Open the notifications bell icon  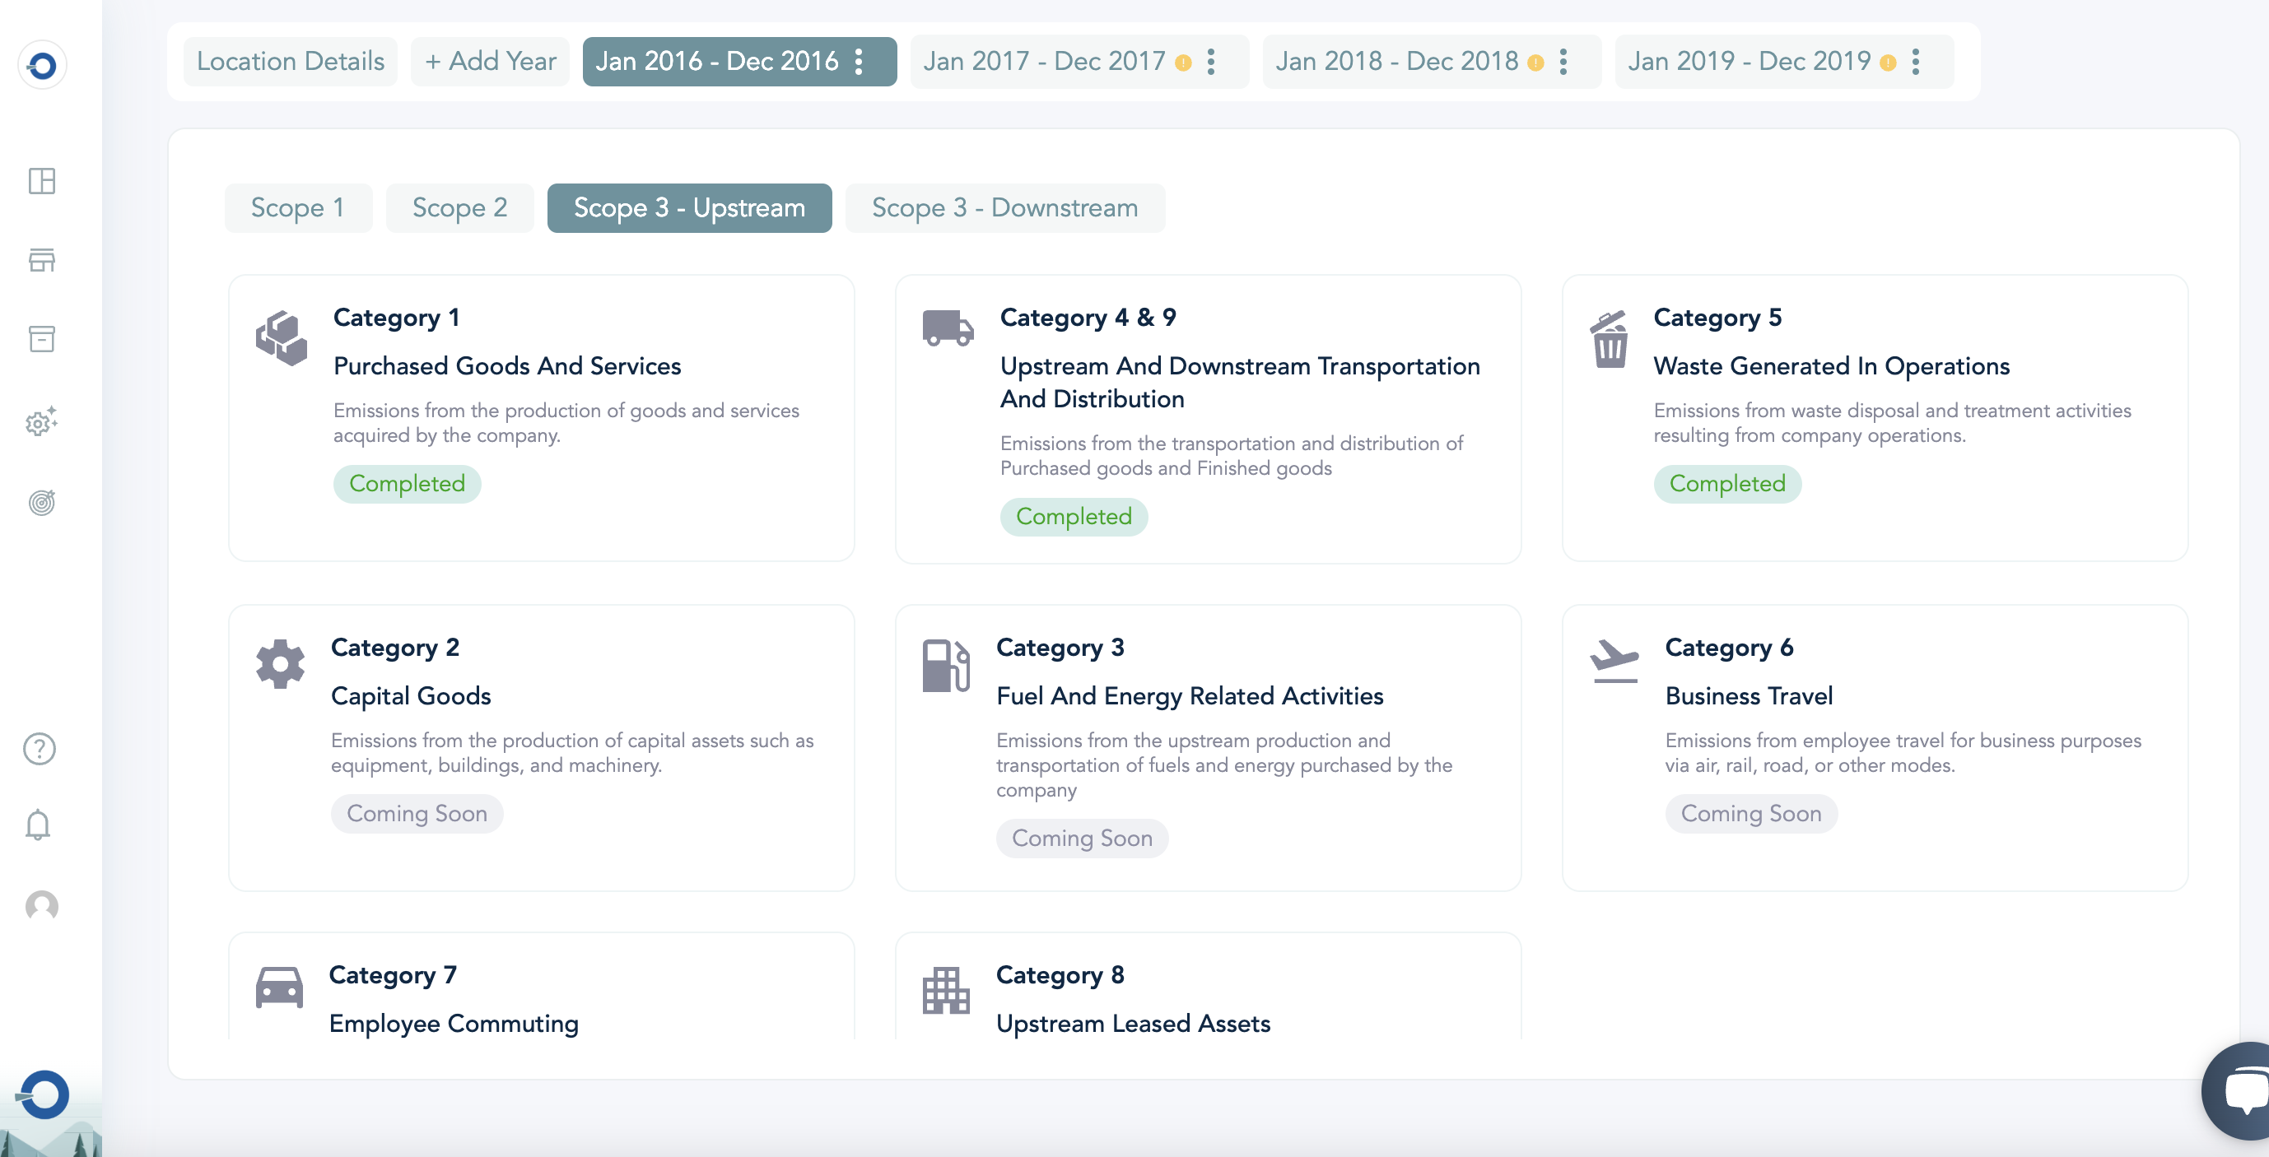point(38,825)
